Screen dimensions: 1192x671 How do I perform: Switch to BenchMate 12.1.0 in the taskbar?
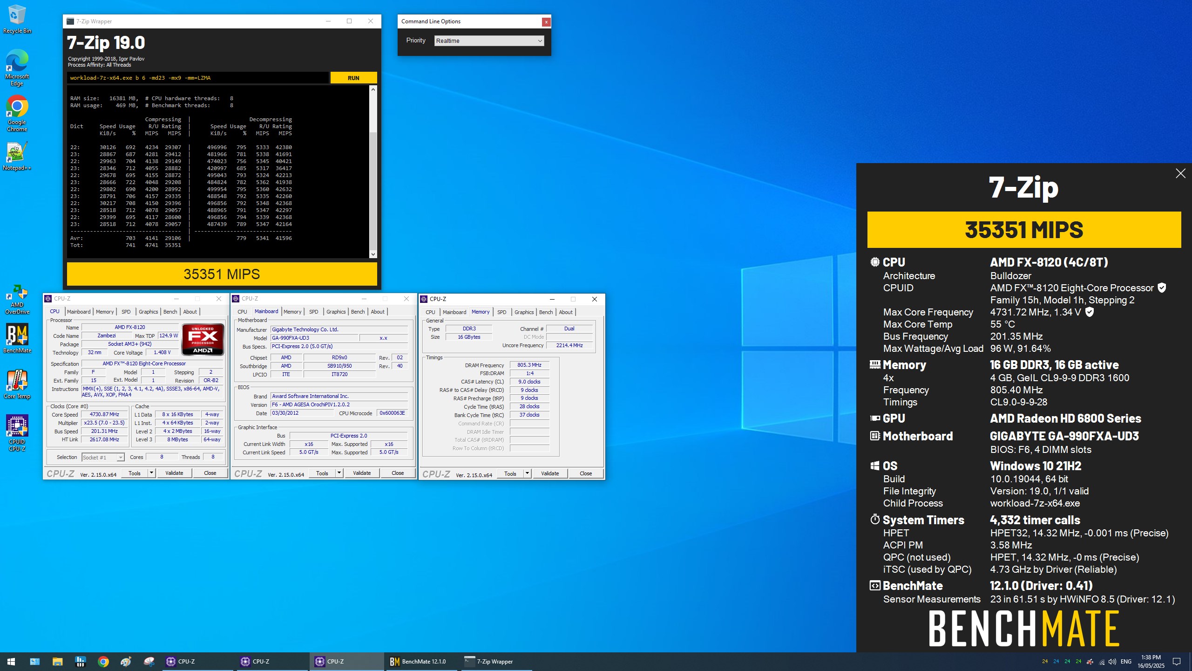point(422,661)
